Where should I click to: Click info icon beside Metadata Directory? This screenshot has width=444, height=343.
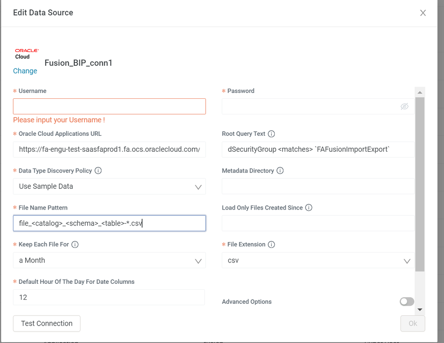point(280,171)
